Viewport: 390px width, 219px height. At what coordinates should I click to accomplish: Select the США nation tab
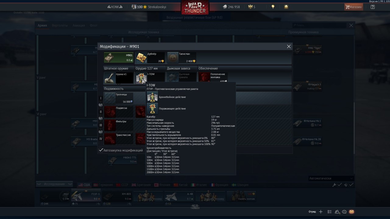pos(84,185)
